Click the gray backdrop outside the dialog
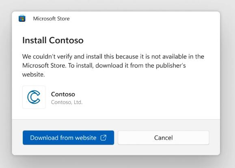 (x=117, y=162)
